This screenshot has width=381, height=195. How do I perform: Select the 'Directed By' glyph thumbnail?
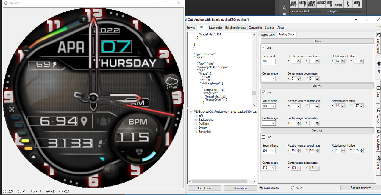(302, 4)
